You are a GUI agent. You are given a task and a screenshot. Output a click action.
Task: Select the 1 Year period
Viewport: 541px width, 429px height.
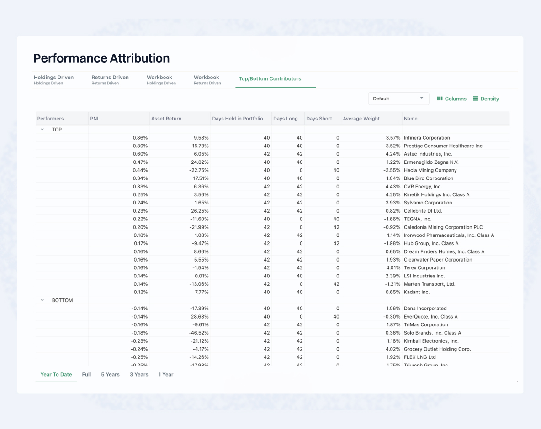click(x=165, y=375)
